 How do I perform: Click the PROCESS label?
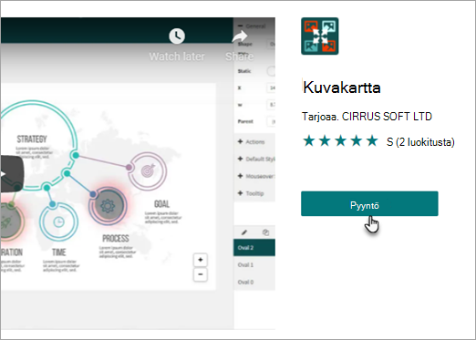click(116, 238)
